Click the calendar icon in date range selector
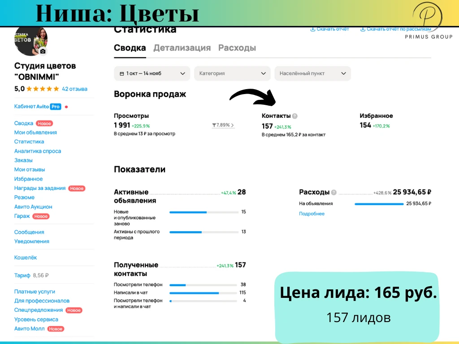 click(x=122, y=74)
